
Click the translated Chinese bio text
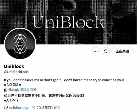(44, 96)
